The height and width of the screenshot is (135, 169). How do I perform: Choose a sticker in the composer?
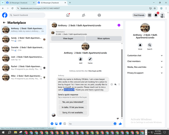click(61, 124)
